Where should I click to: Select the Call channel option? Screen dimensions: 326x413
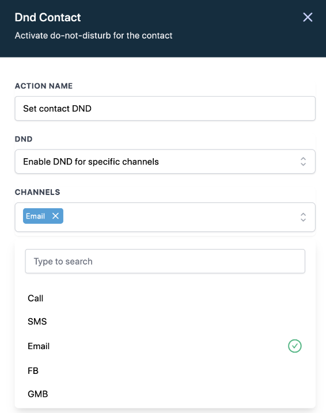[x=165, y=298]
